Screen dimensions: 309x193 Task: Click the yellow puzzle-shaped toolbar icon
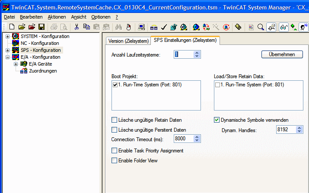pyautogui.click(x=238, y=27)
